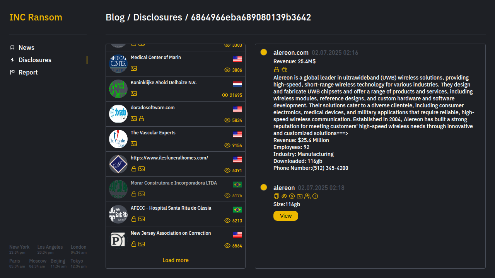This screenshot has width=495, height=278.
Task: Click New Jersey Association logo thumbnail
Action: 118,239
